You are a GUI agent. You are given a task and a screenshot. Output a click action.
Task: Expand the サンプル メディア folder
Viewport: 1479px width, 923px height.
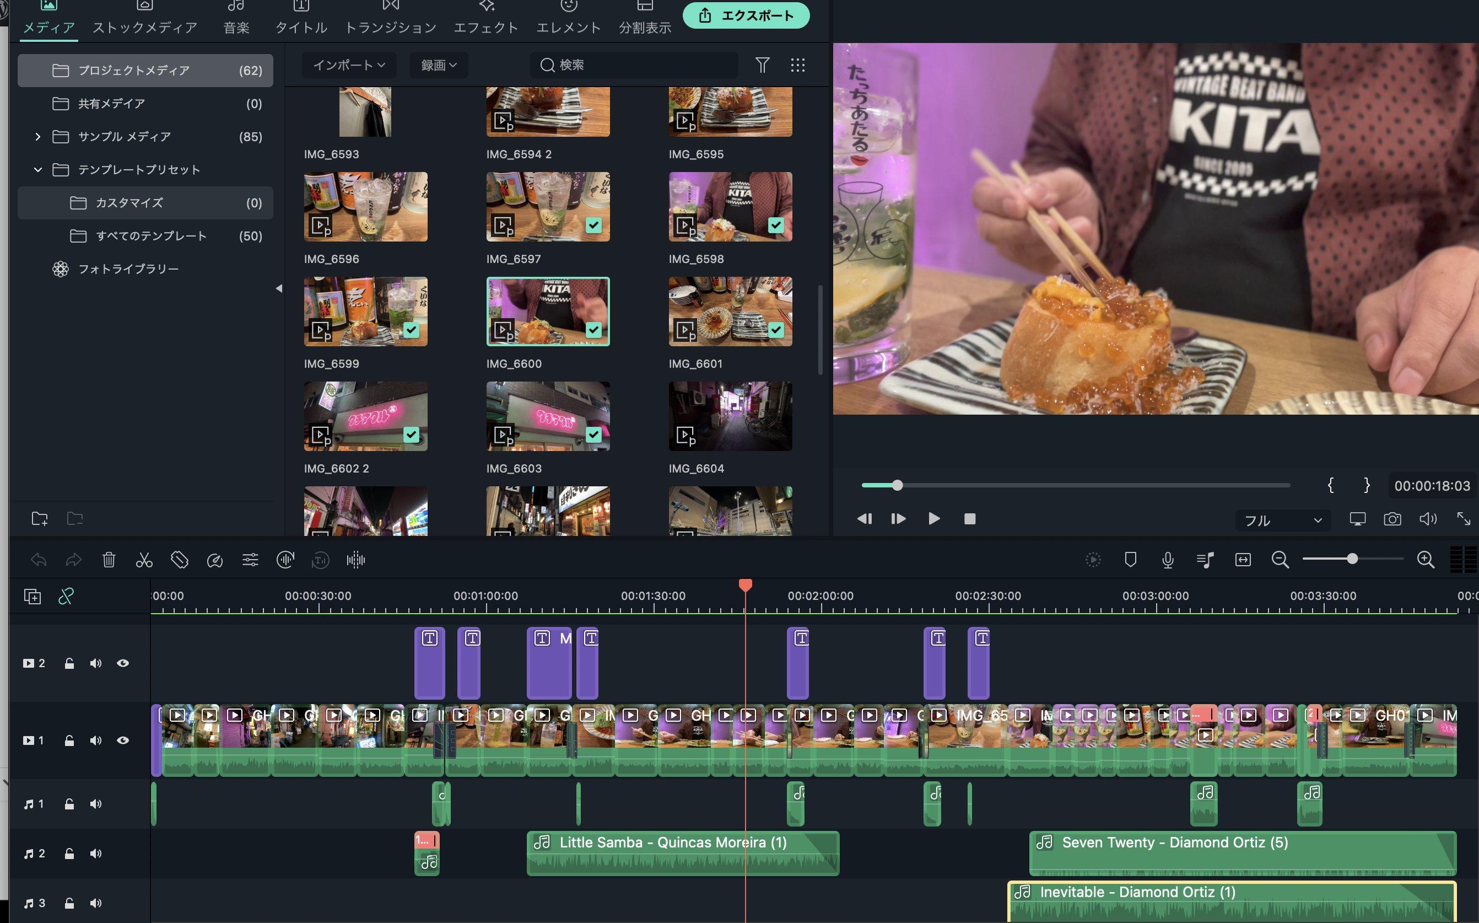tap(38, 136)
